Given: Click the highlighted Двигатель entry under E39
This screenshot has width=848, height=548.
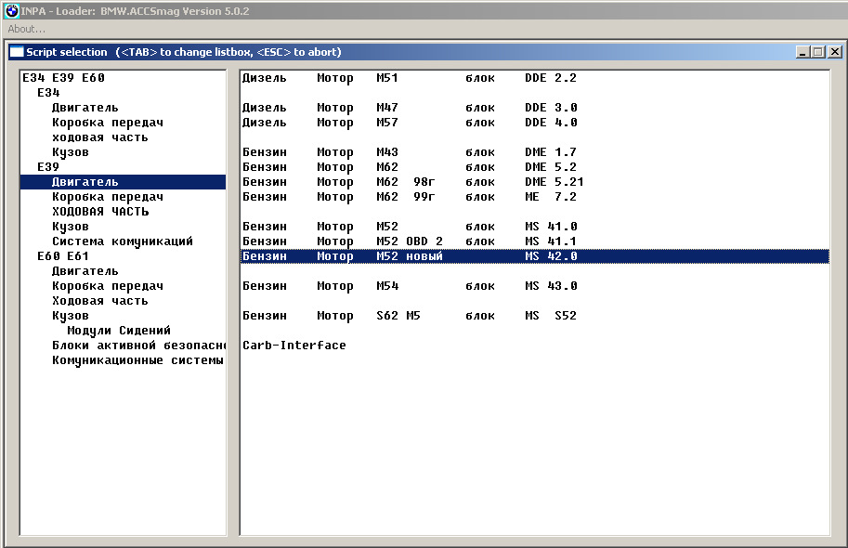Looking at the screenshot, I should click(x=123, y=182).
